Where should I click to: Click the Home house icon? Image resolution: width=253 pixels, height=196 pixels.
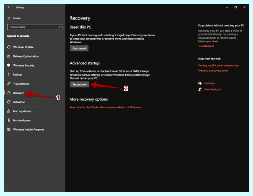[9, 18]
